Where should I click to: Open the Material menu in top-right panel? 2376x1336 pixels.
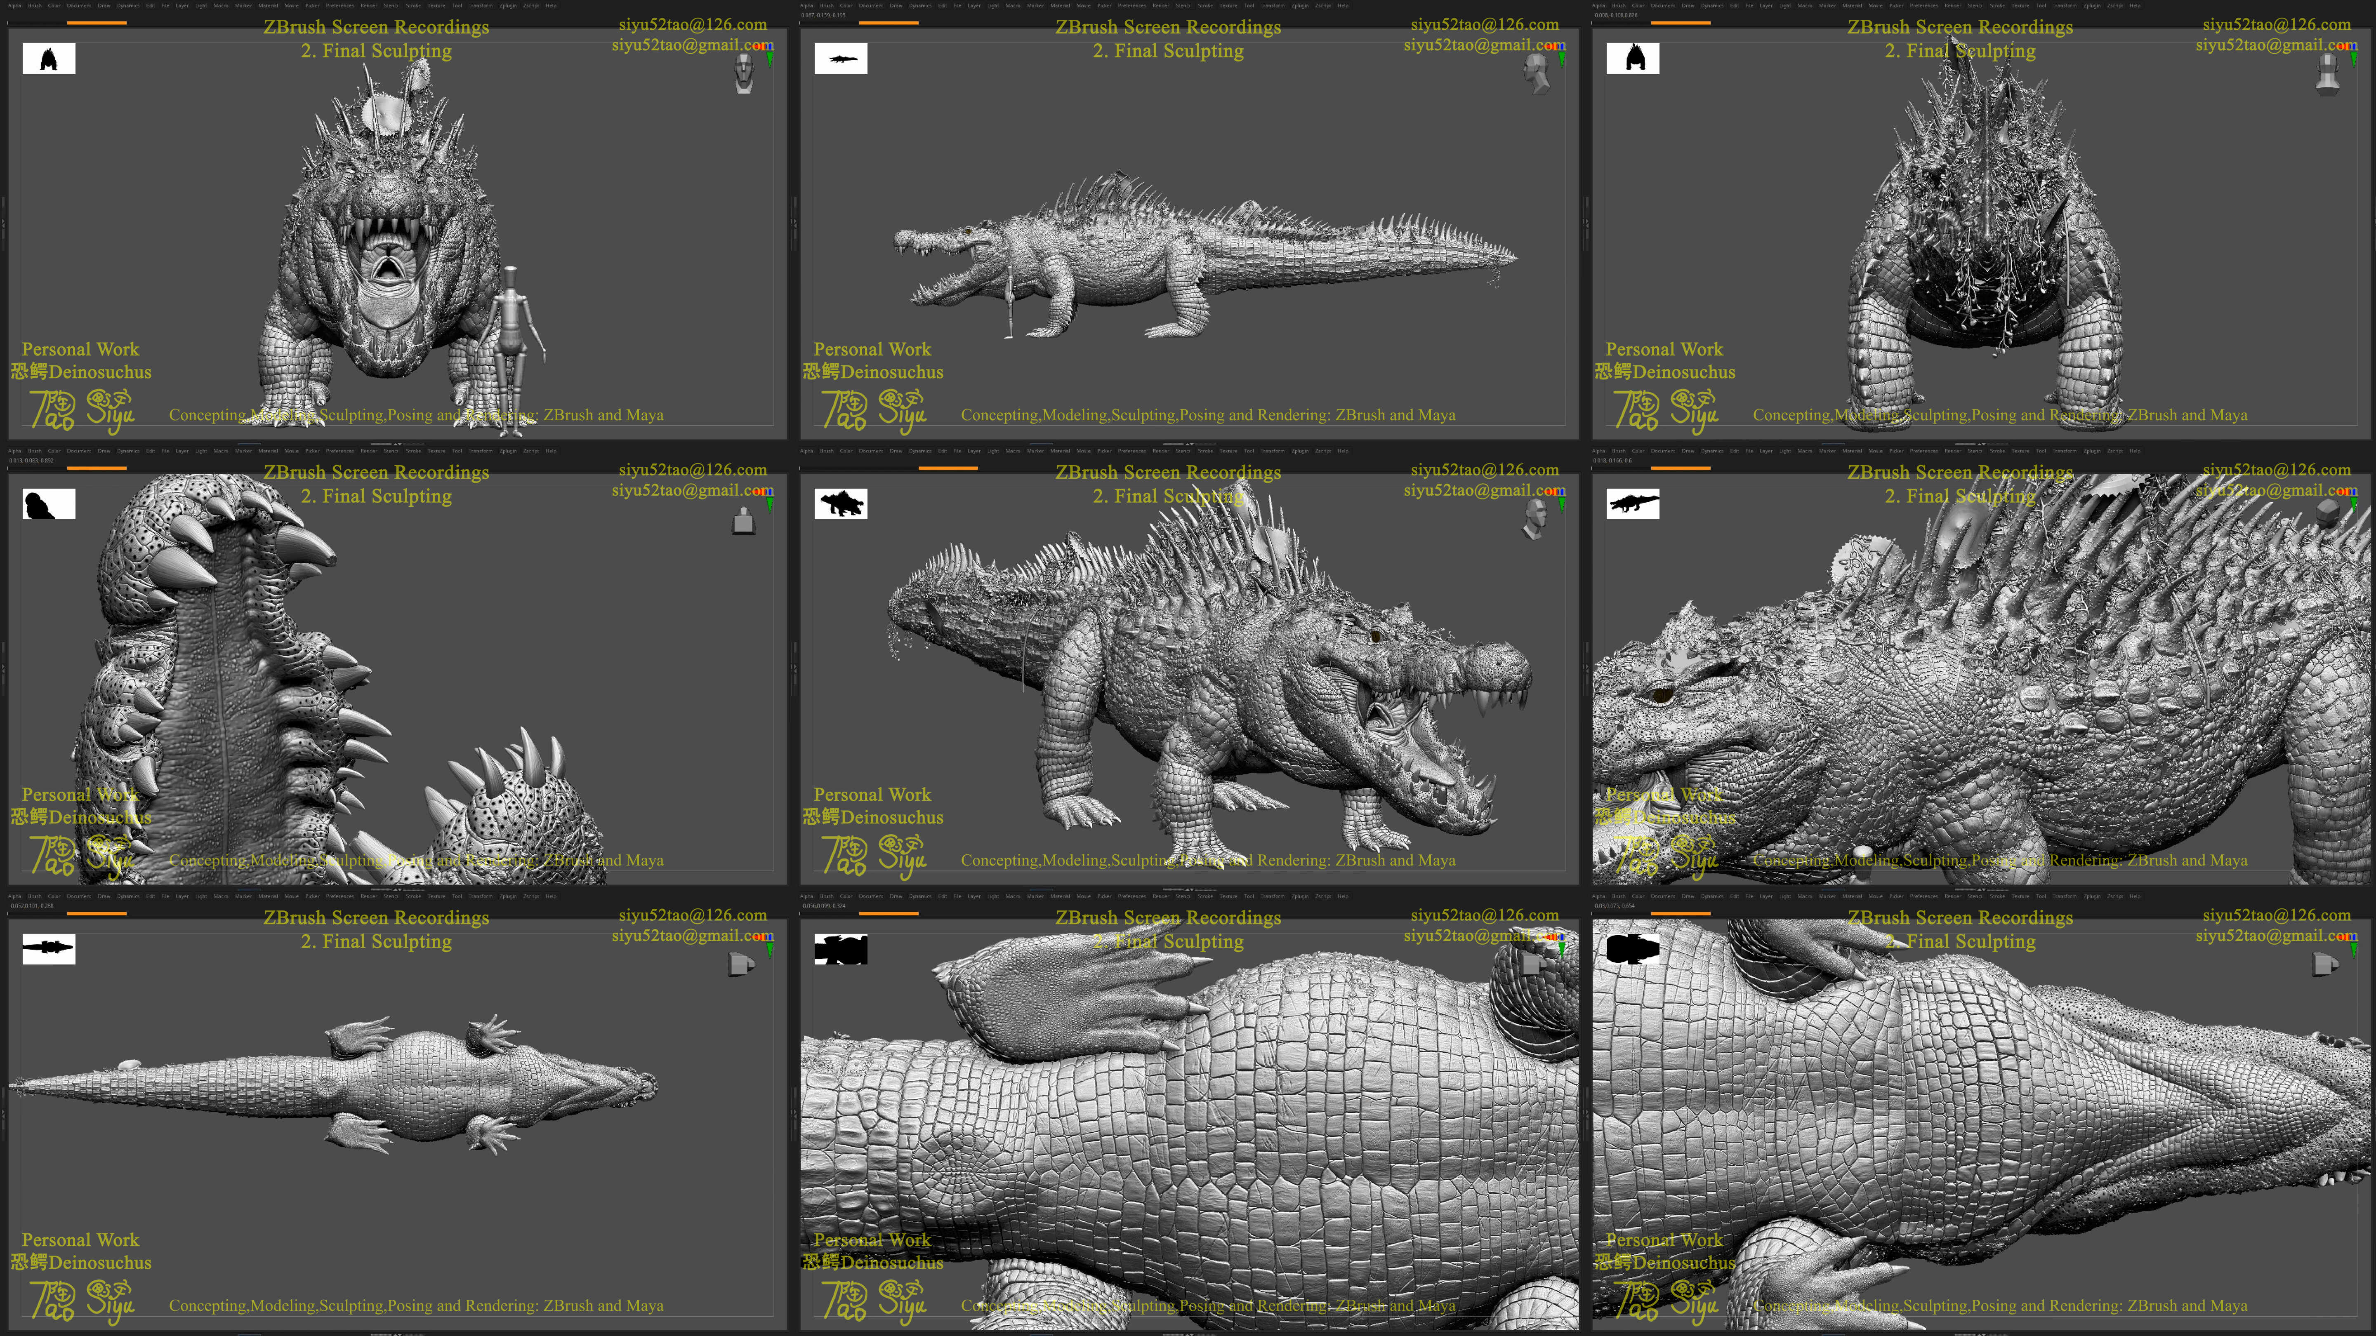click(1852, 5)
